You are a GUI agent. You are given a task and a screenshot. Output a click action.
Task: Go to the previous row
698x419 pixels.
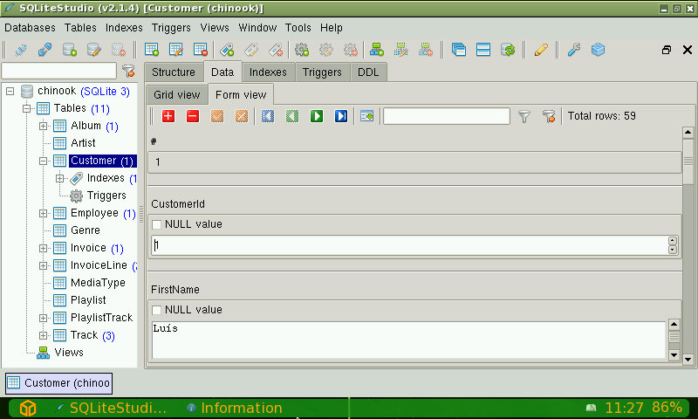(x=292, y=116)
